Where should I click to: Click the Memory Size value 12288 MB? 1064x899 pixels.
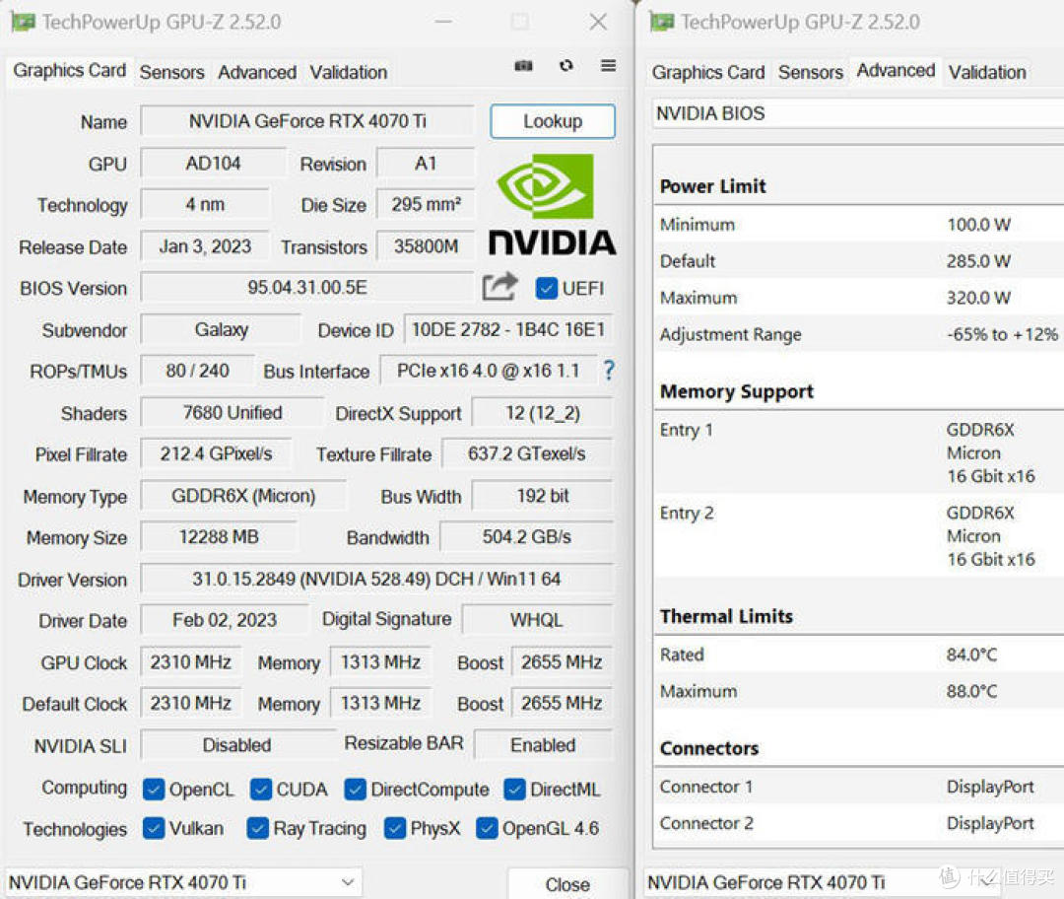click(219, 537)
